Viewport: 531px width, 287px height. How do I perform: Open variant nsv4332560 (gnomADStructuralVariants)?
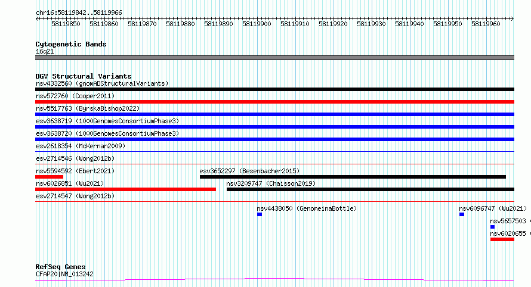[x=102, y=83]
